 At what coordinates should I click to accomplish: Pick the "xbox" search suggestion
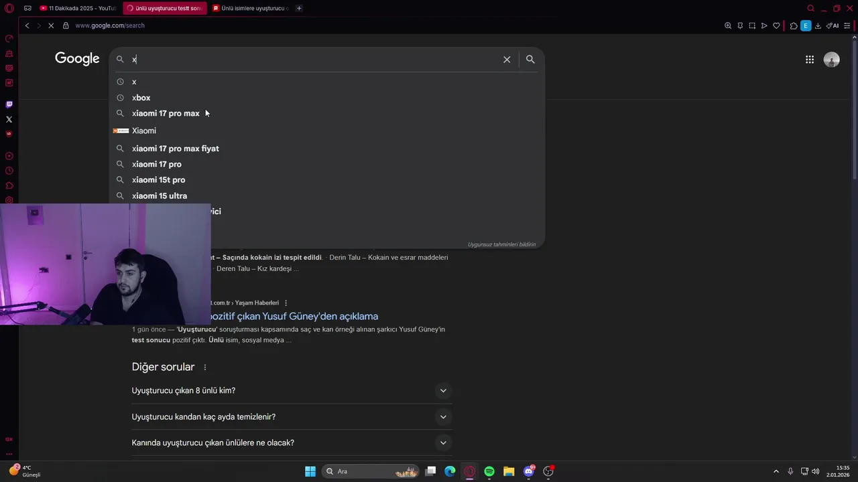pos(326,98)
